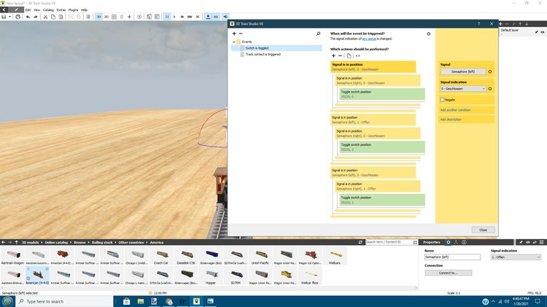The image size is (547, 307).
Task: Click the script code brackets icon
Action: [358, 55]
